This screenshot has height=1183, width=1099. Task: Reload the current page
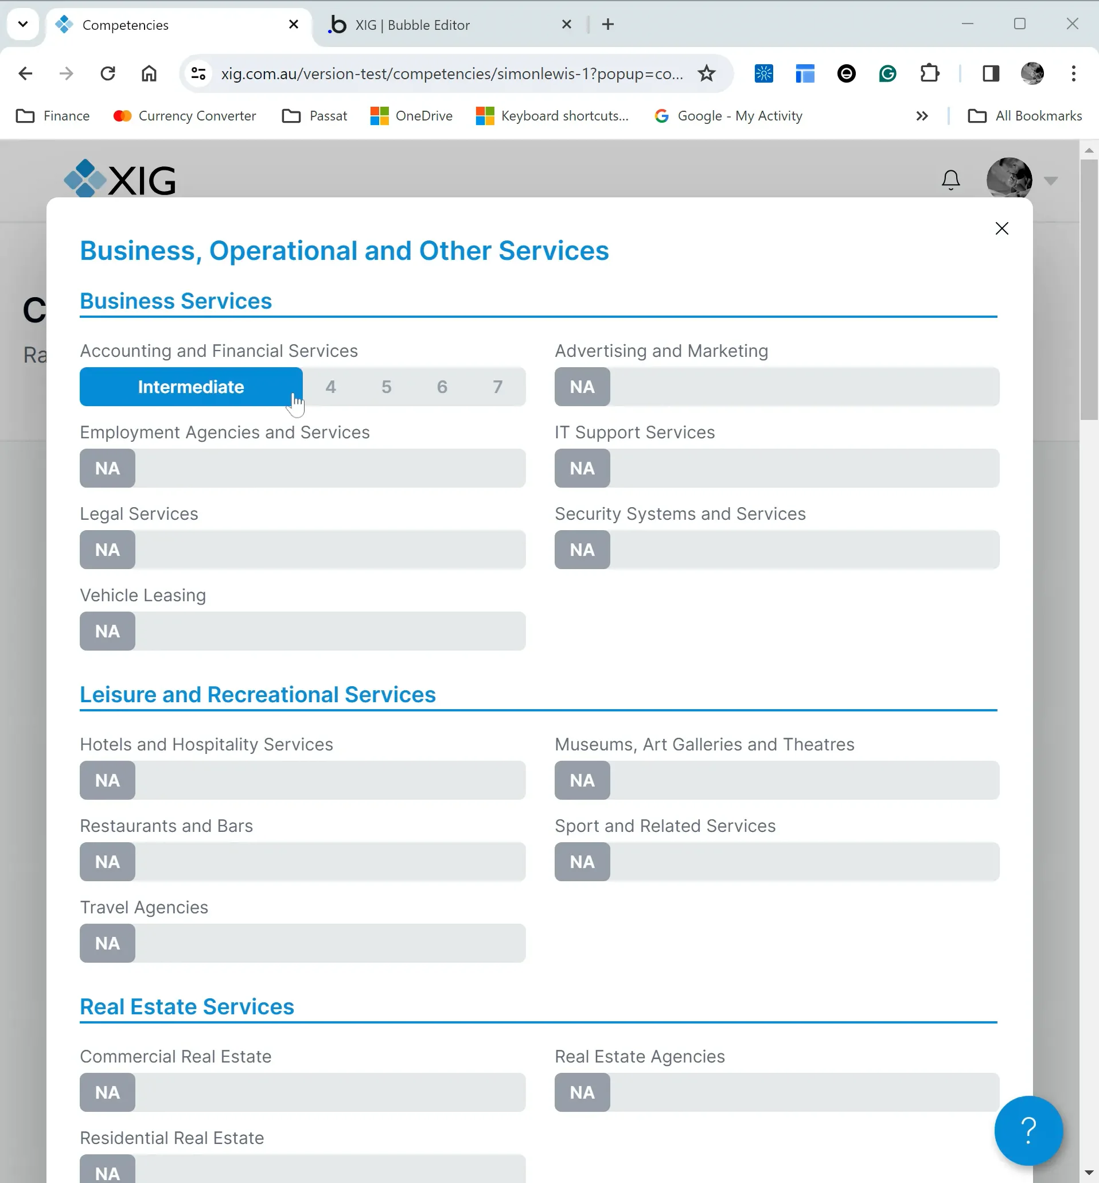pos(108,73)
